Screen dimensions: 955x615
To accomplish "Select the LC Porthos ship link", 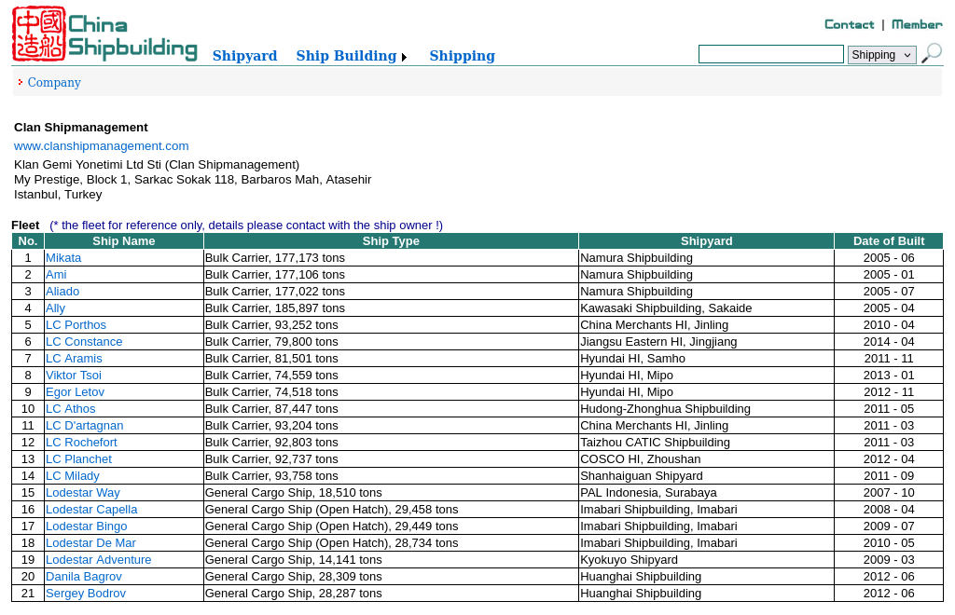I will pos(76,325).
